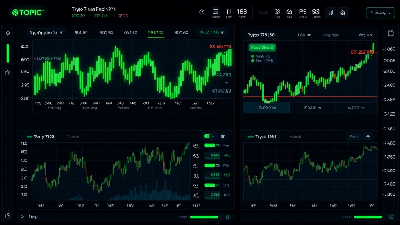Click the house-shaped icon in top toolbar

343,13
